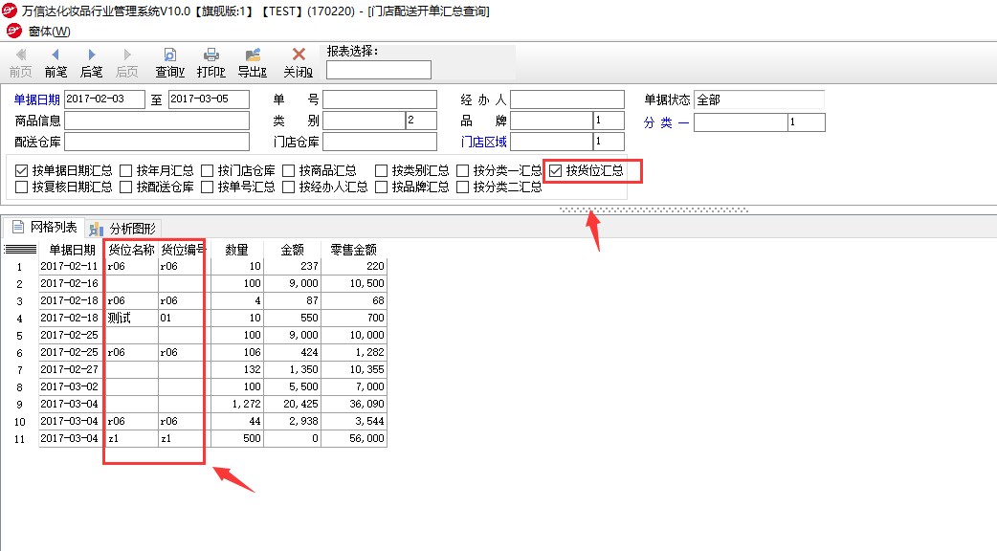Check 按经办人汇总
This screenshot has width=997, height=551.
(x=289, y=187)
